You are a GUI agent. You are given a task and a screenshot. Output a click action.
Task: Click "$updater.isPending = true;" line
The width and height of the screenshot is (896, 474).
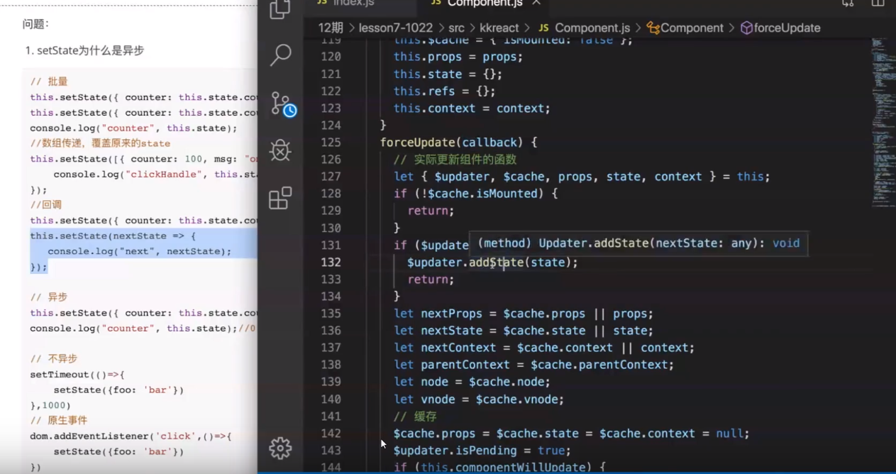(x=482, y=451)
